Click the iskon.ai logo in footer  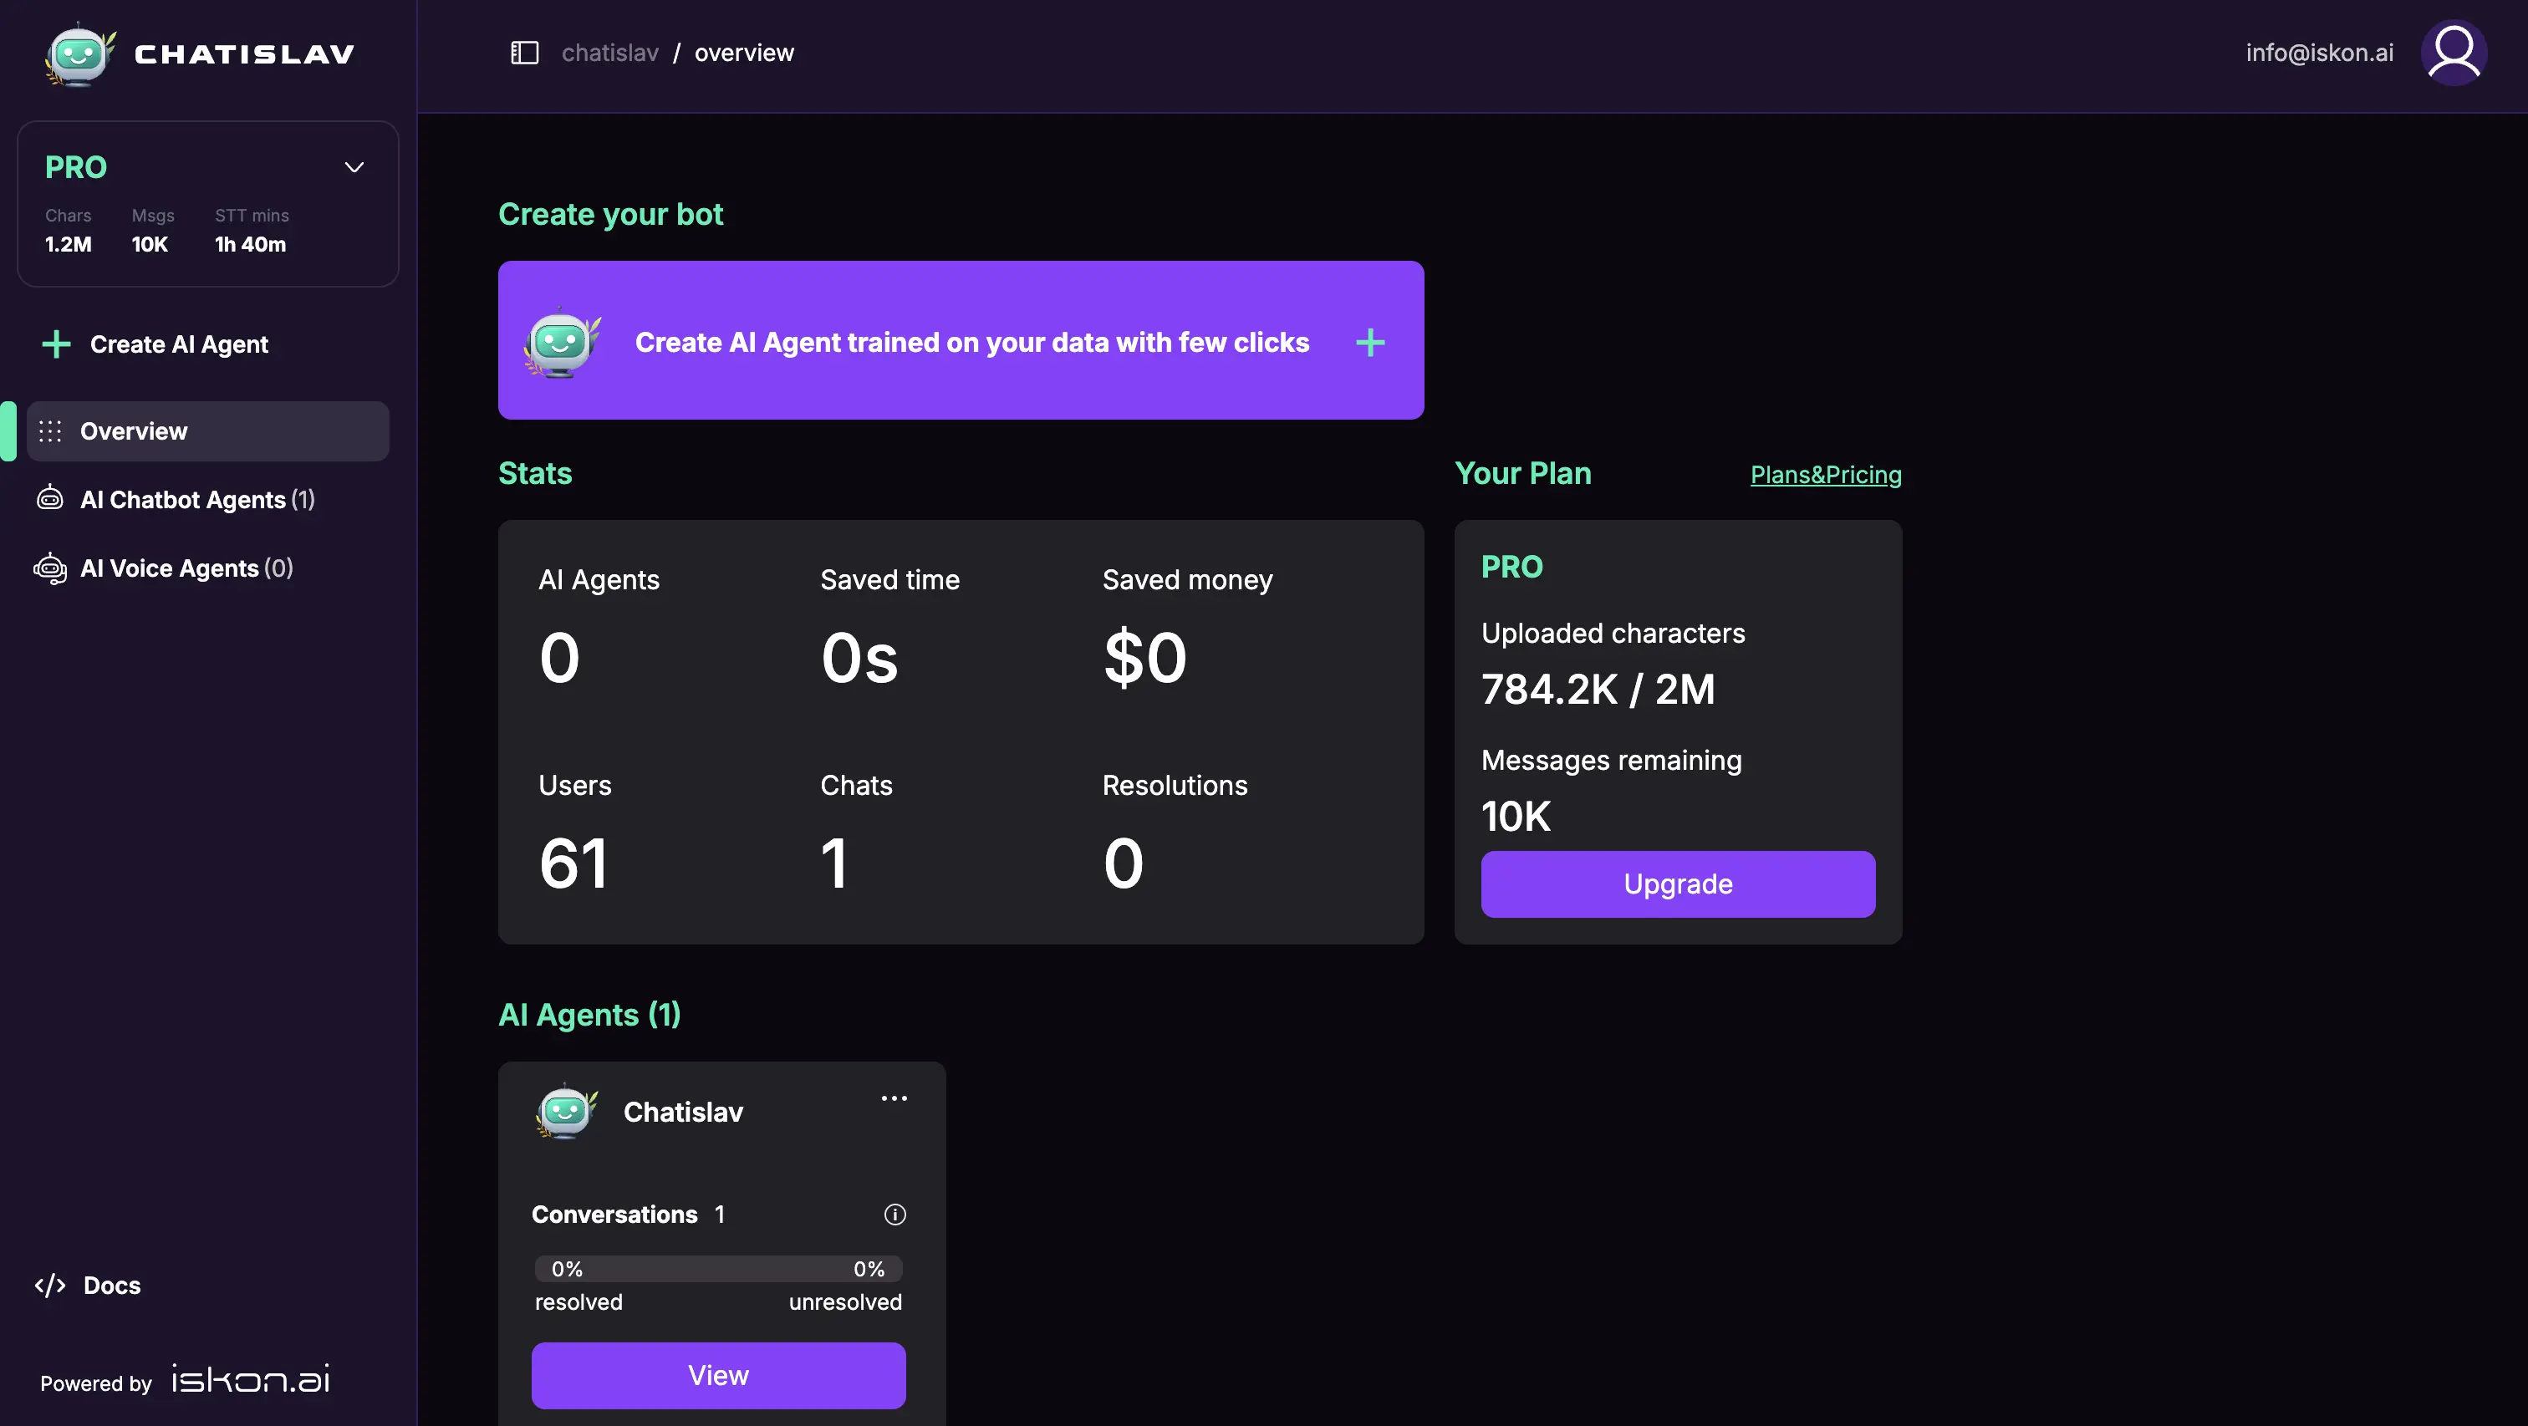point(252,1379)
